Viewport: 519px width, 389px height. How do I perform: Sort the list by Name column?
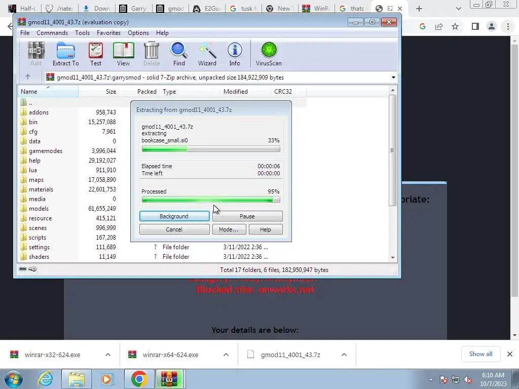tap(48, 92)
